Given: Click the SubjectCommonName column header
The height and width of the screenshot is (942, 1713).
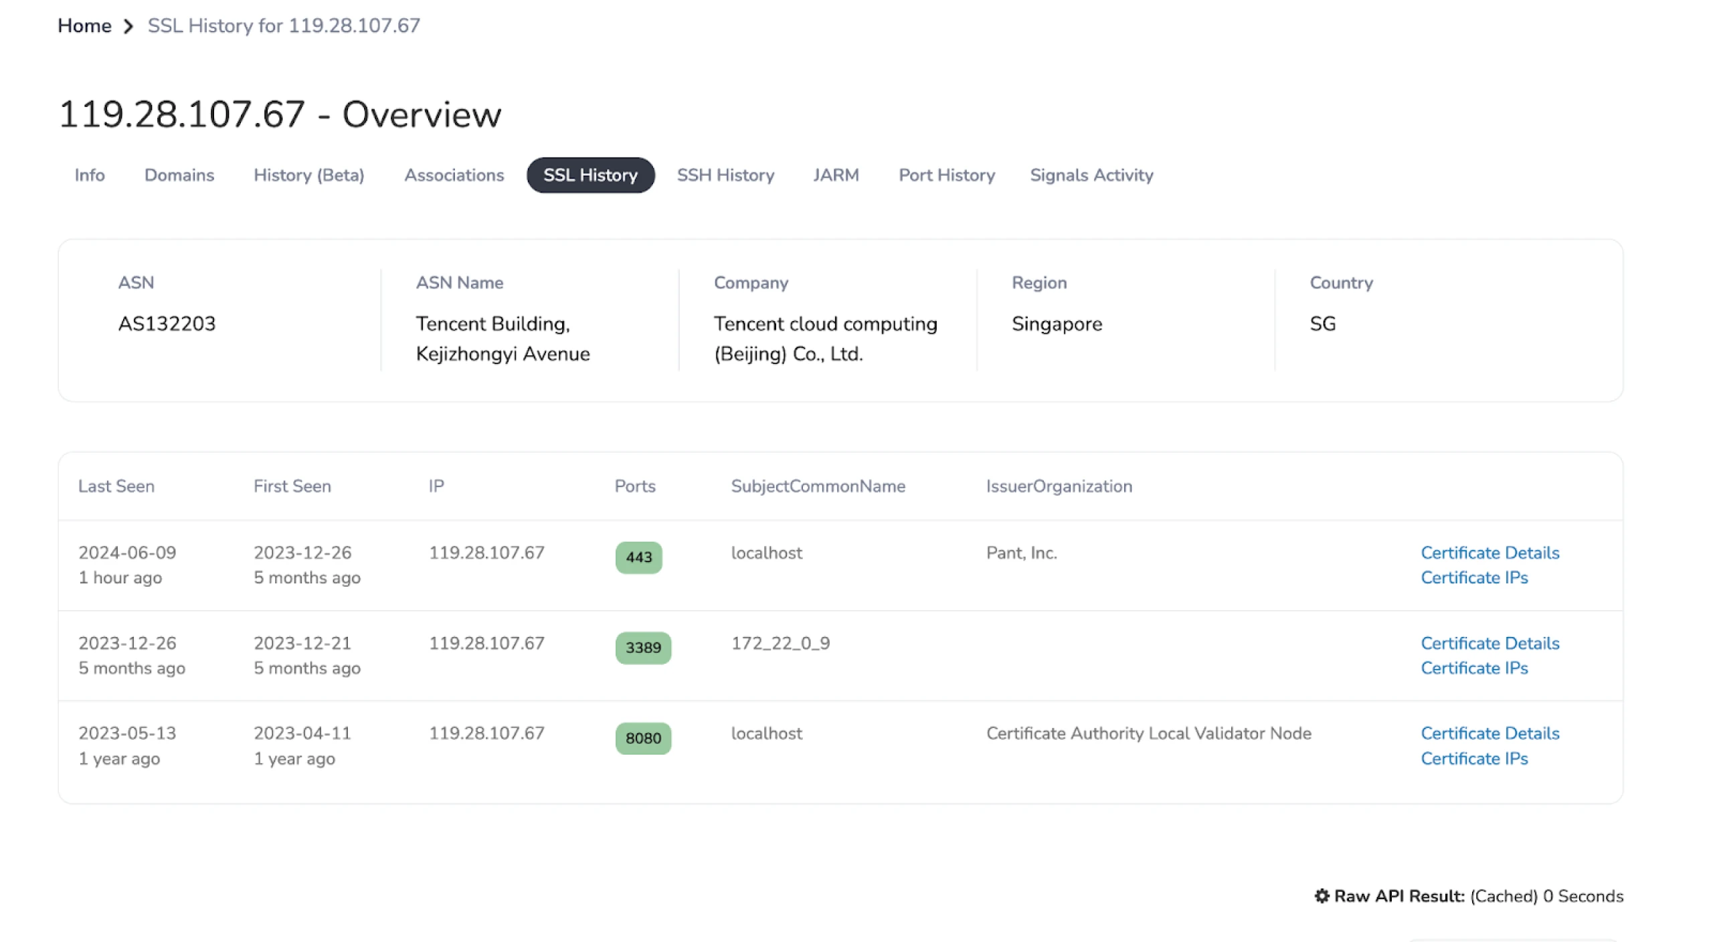Looking at the screenshot, I should pyautogui.click(x=818, y=486).
